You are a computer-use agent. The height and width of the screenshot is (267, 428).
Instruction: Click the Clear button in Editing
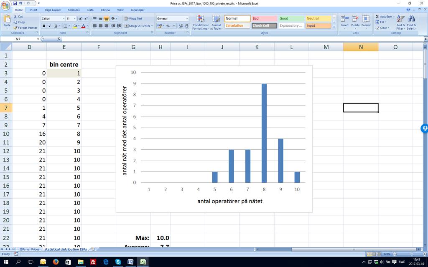coord(382,28)
